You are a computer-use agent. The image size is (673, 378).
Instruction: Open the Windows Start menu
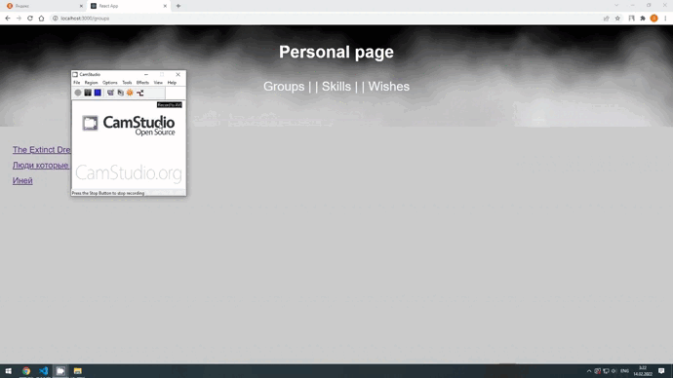(8, 371)
